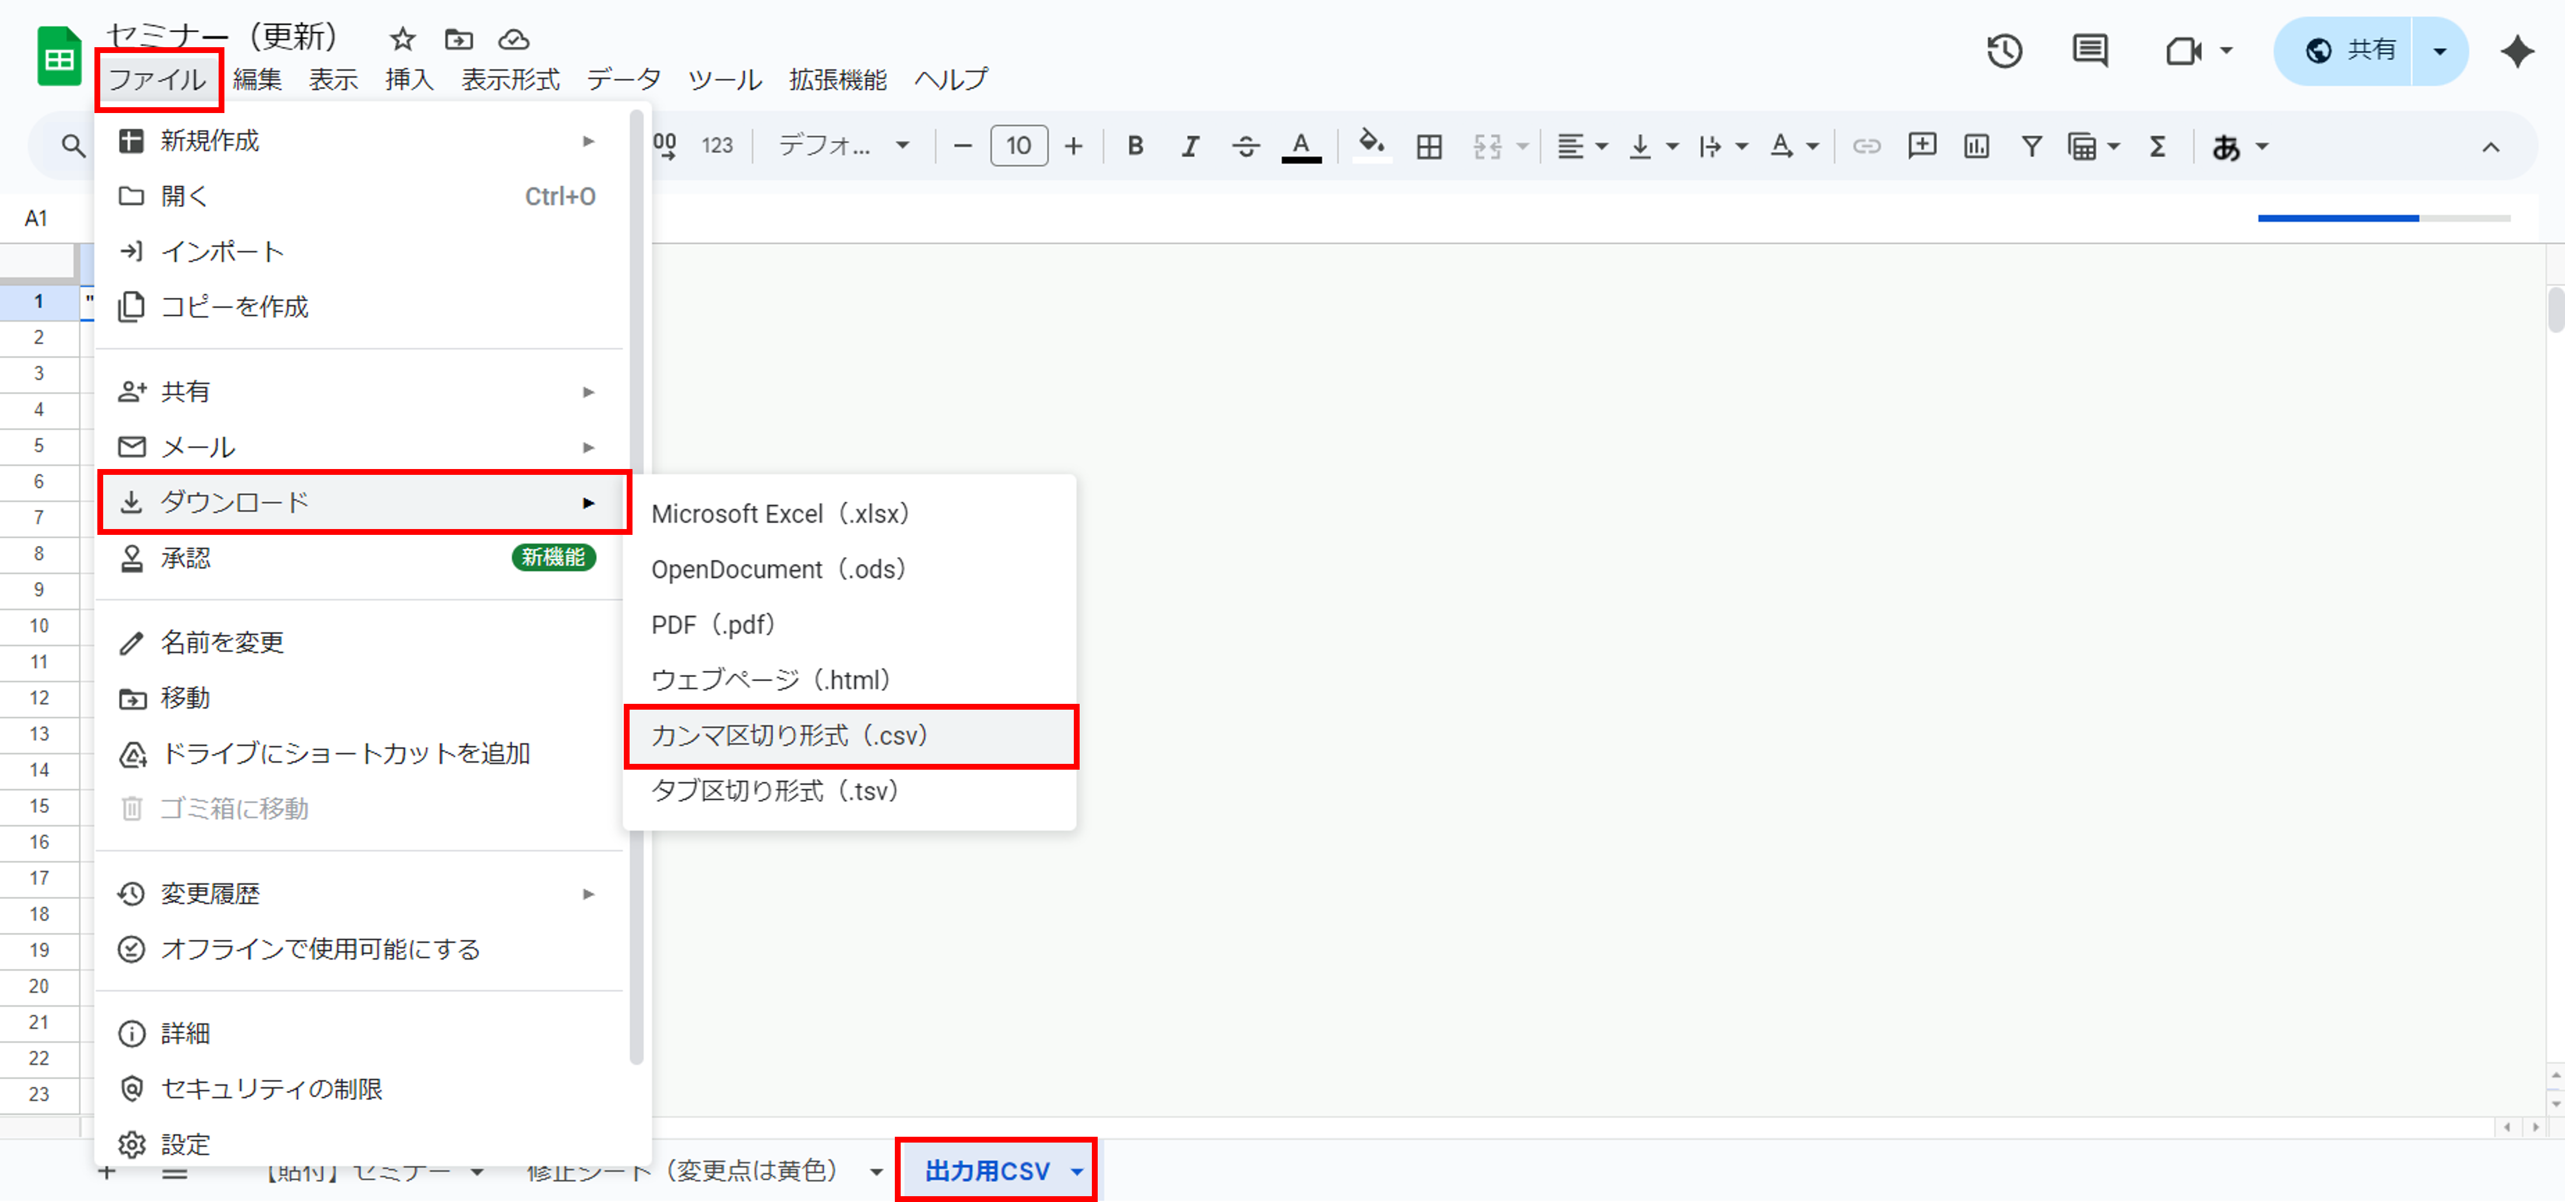
Task: Click the fill color paint bucket
Action: [1371, 144]
